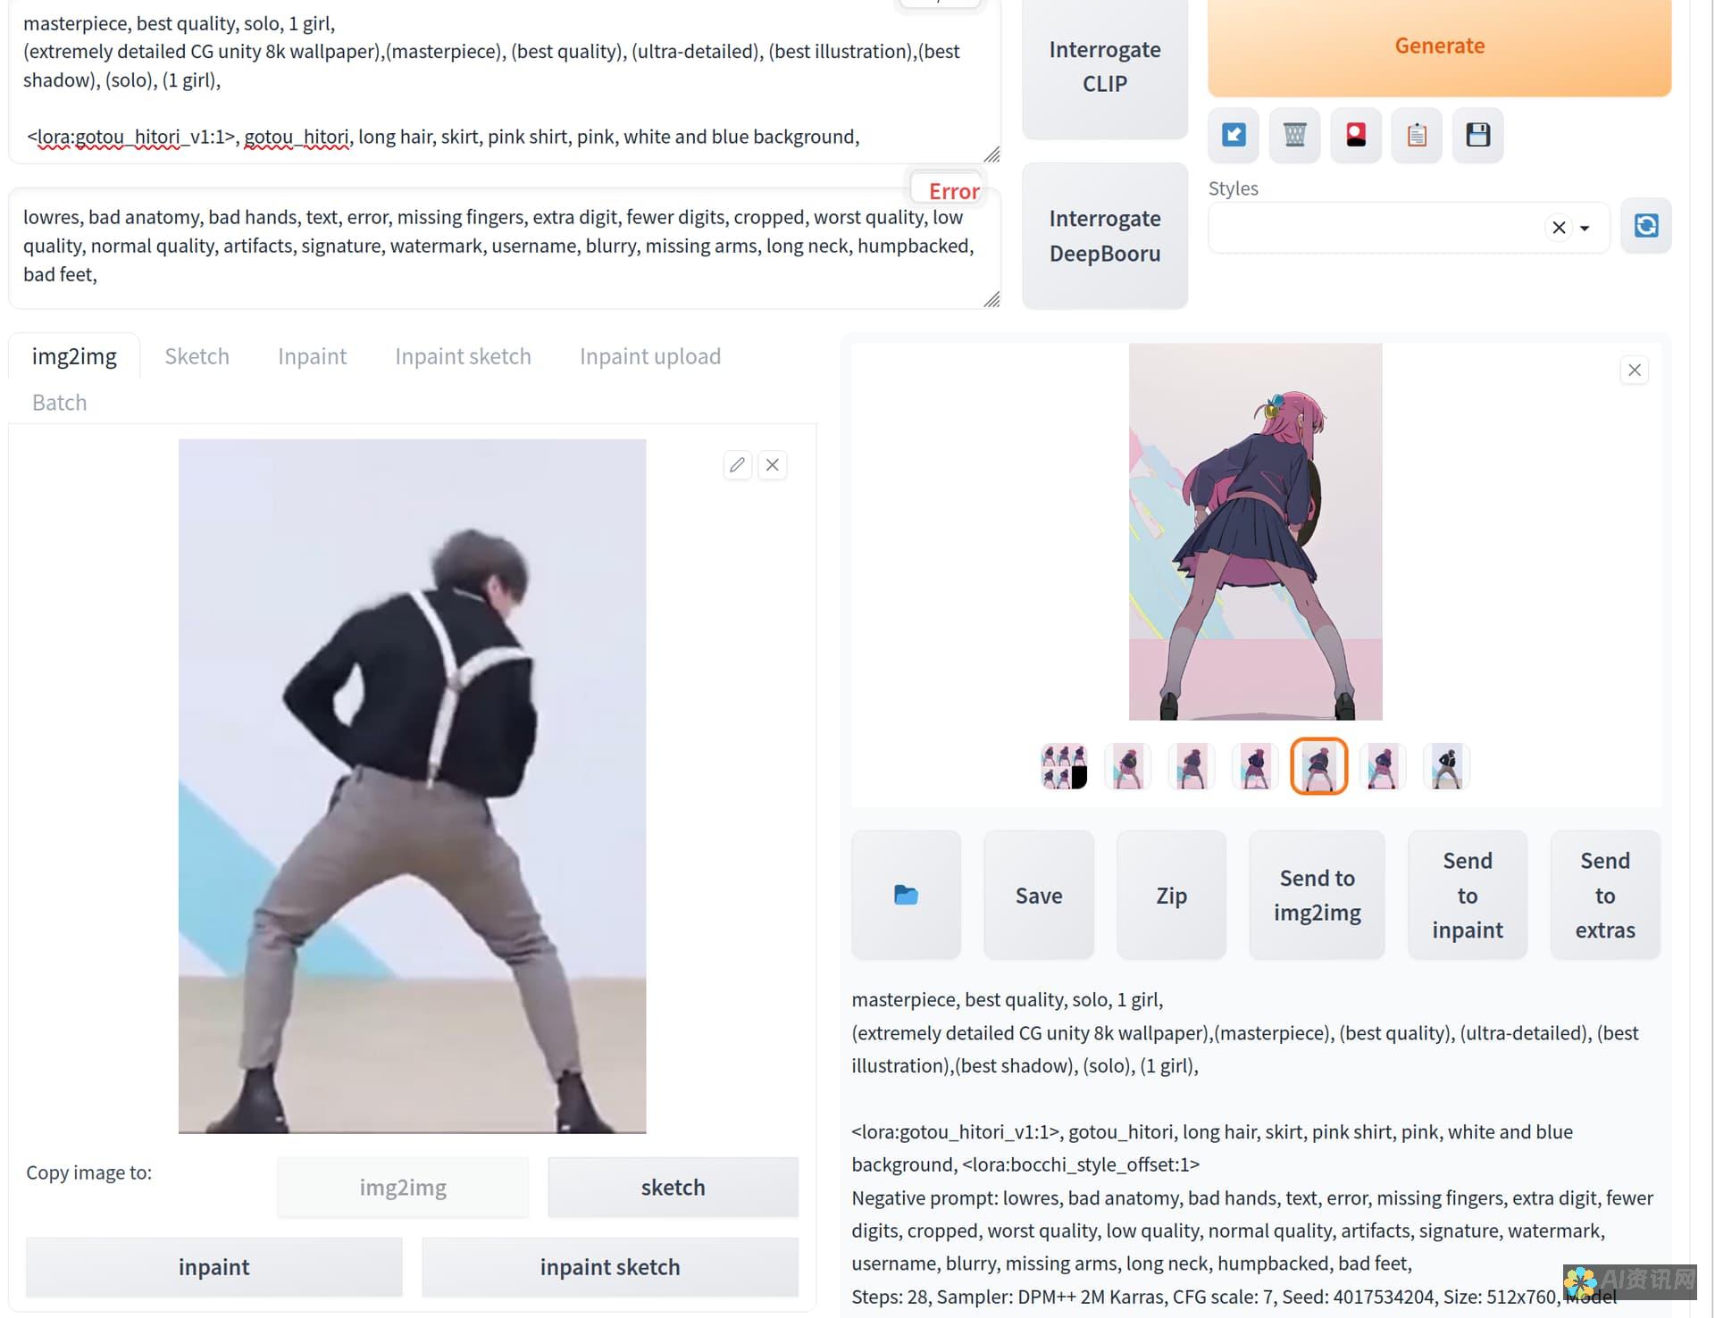Viewport: 1715px width, 1318px height.
Task: Click the save floppy disk icon button
Action: pyautogui.click(x=1478, y=134)
